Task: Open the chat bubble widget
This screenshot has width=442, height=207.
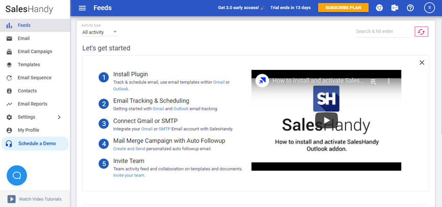Action: tap(17, 175)
